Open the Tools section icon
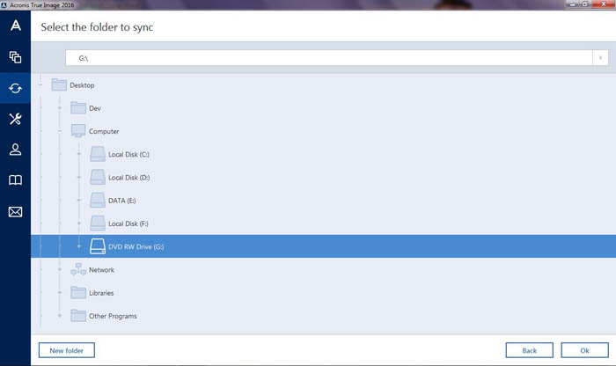The image size is (616, 366). (x=15, y=119)
